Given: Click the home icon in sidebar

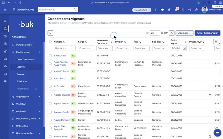Looking at the screenshot, I should tap(5, 21).
